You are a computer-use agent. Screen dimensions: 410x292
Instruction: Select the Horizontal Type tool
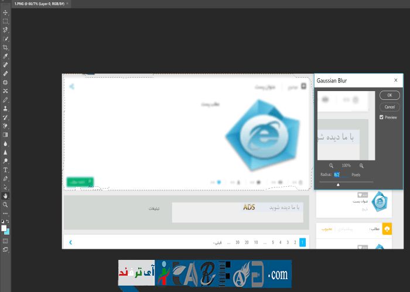click(x=5, y=170)
